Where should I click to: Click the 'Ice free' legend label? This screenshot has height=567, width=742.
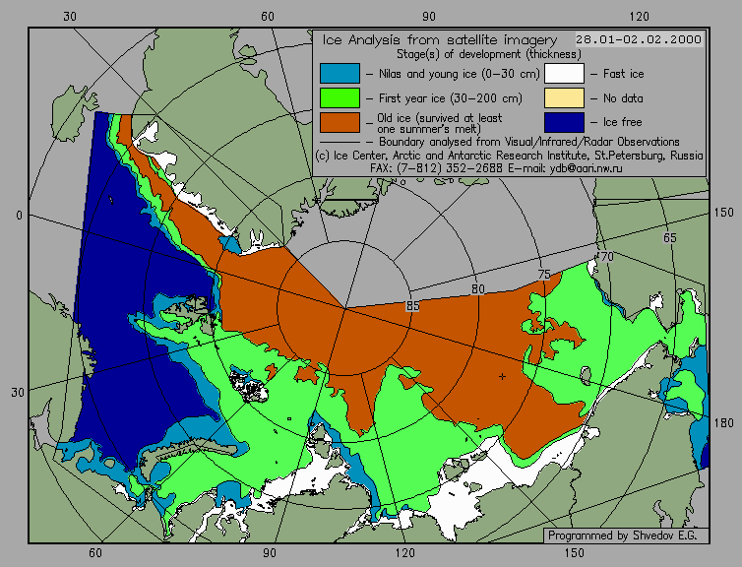pos(622,122)
